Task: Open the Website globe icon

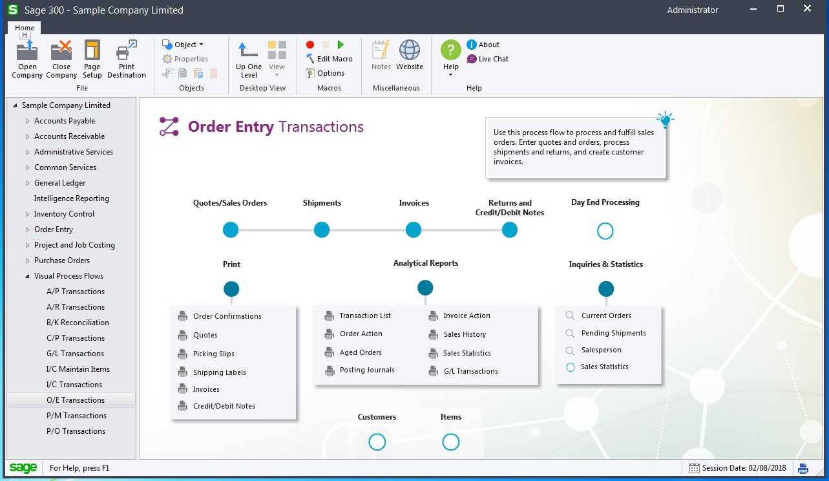Action: 410,50
